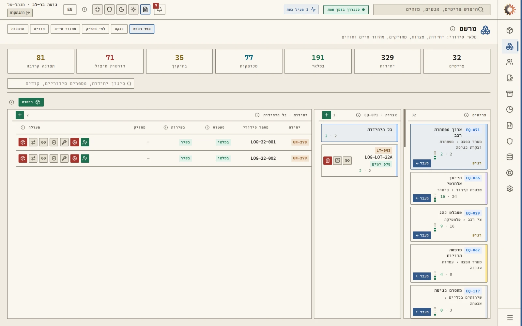
Task: Add a unit with the green plus button
Action: click(x=20, y=115)
